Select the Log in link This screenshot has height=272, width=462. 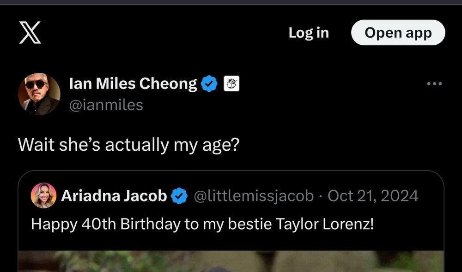[308, 32]
